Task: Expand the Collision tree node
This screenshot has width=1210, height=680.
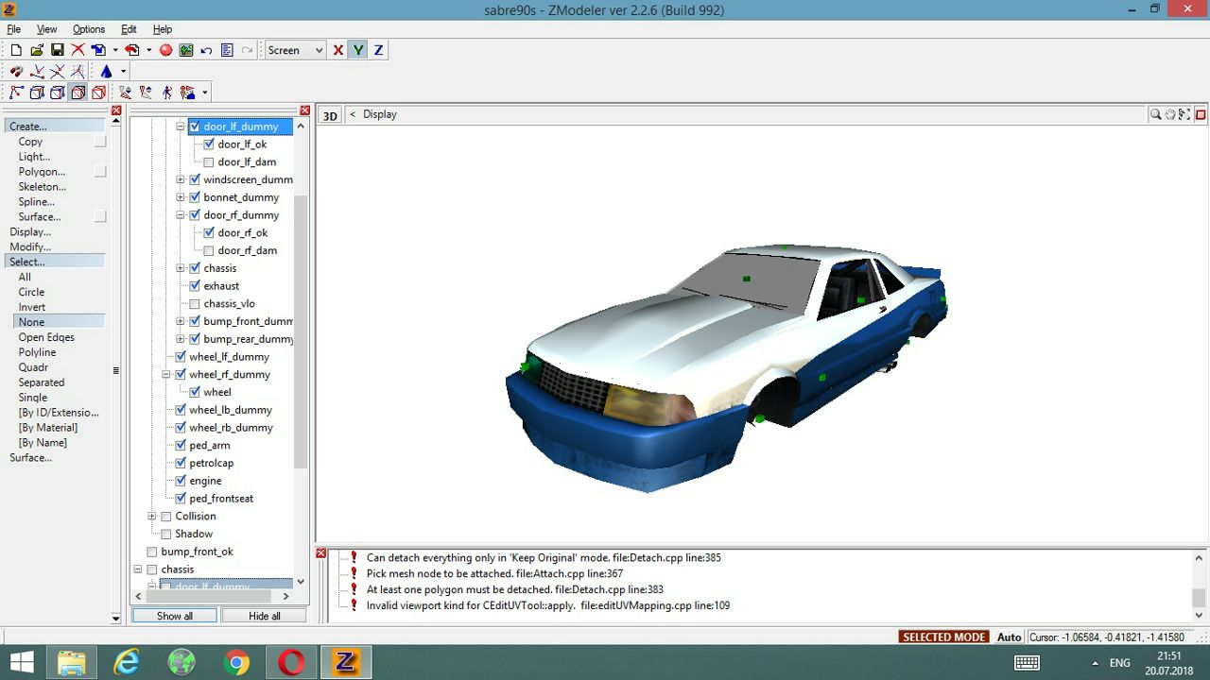Action: point(151,517)
